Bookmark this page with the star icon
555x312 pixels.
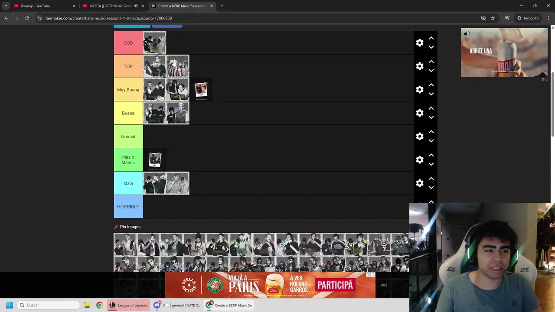coord(493,18)
